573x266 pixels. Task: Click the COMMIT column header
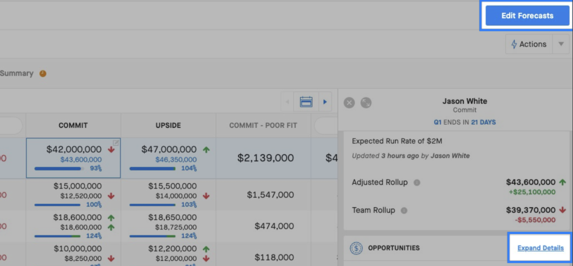tap(73, 125)
